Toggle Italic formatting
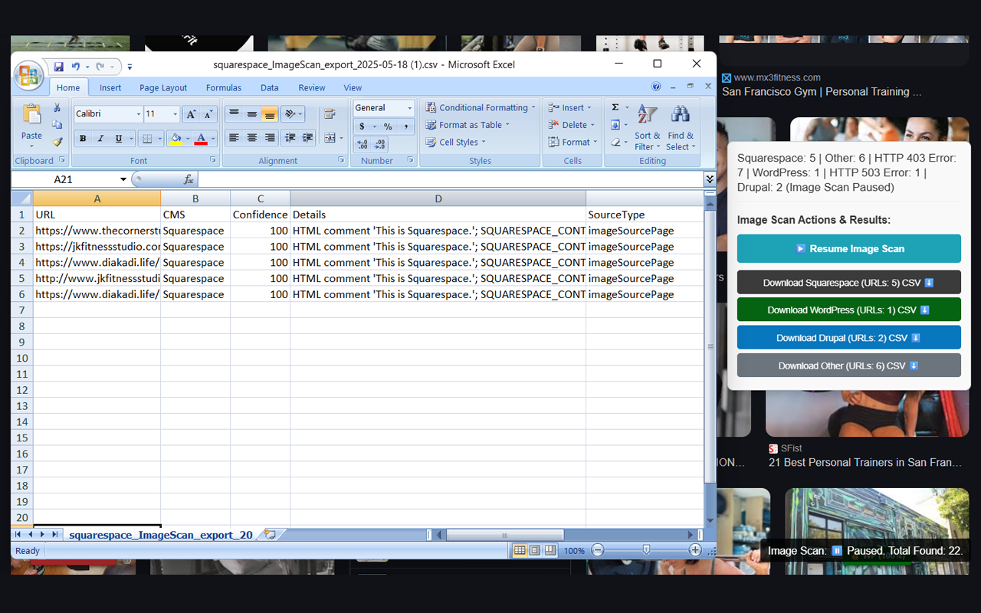This screenshot has width=981, height=613. point(100,139)
